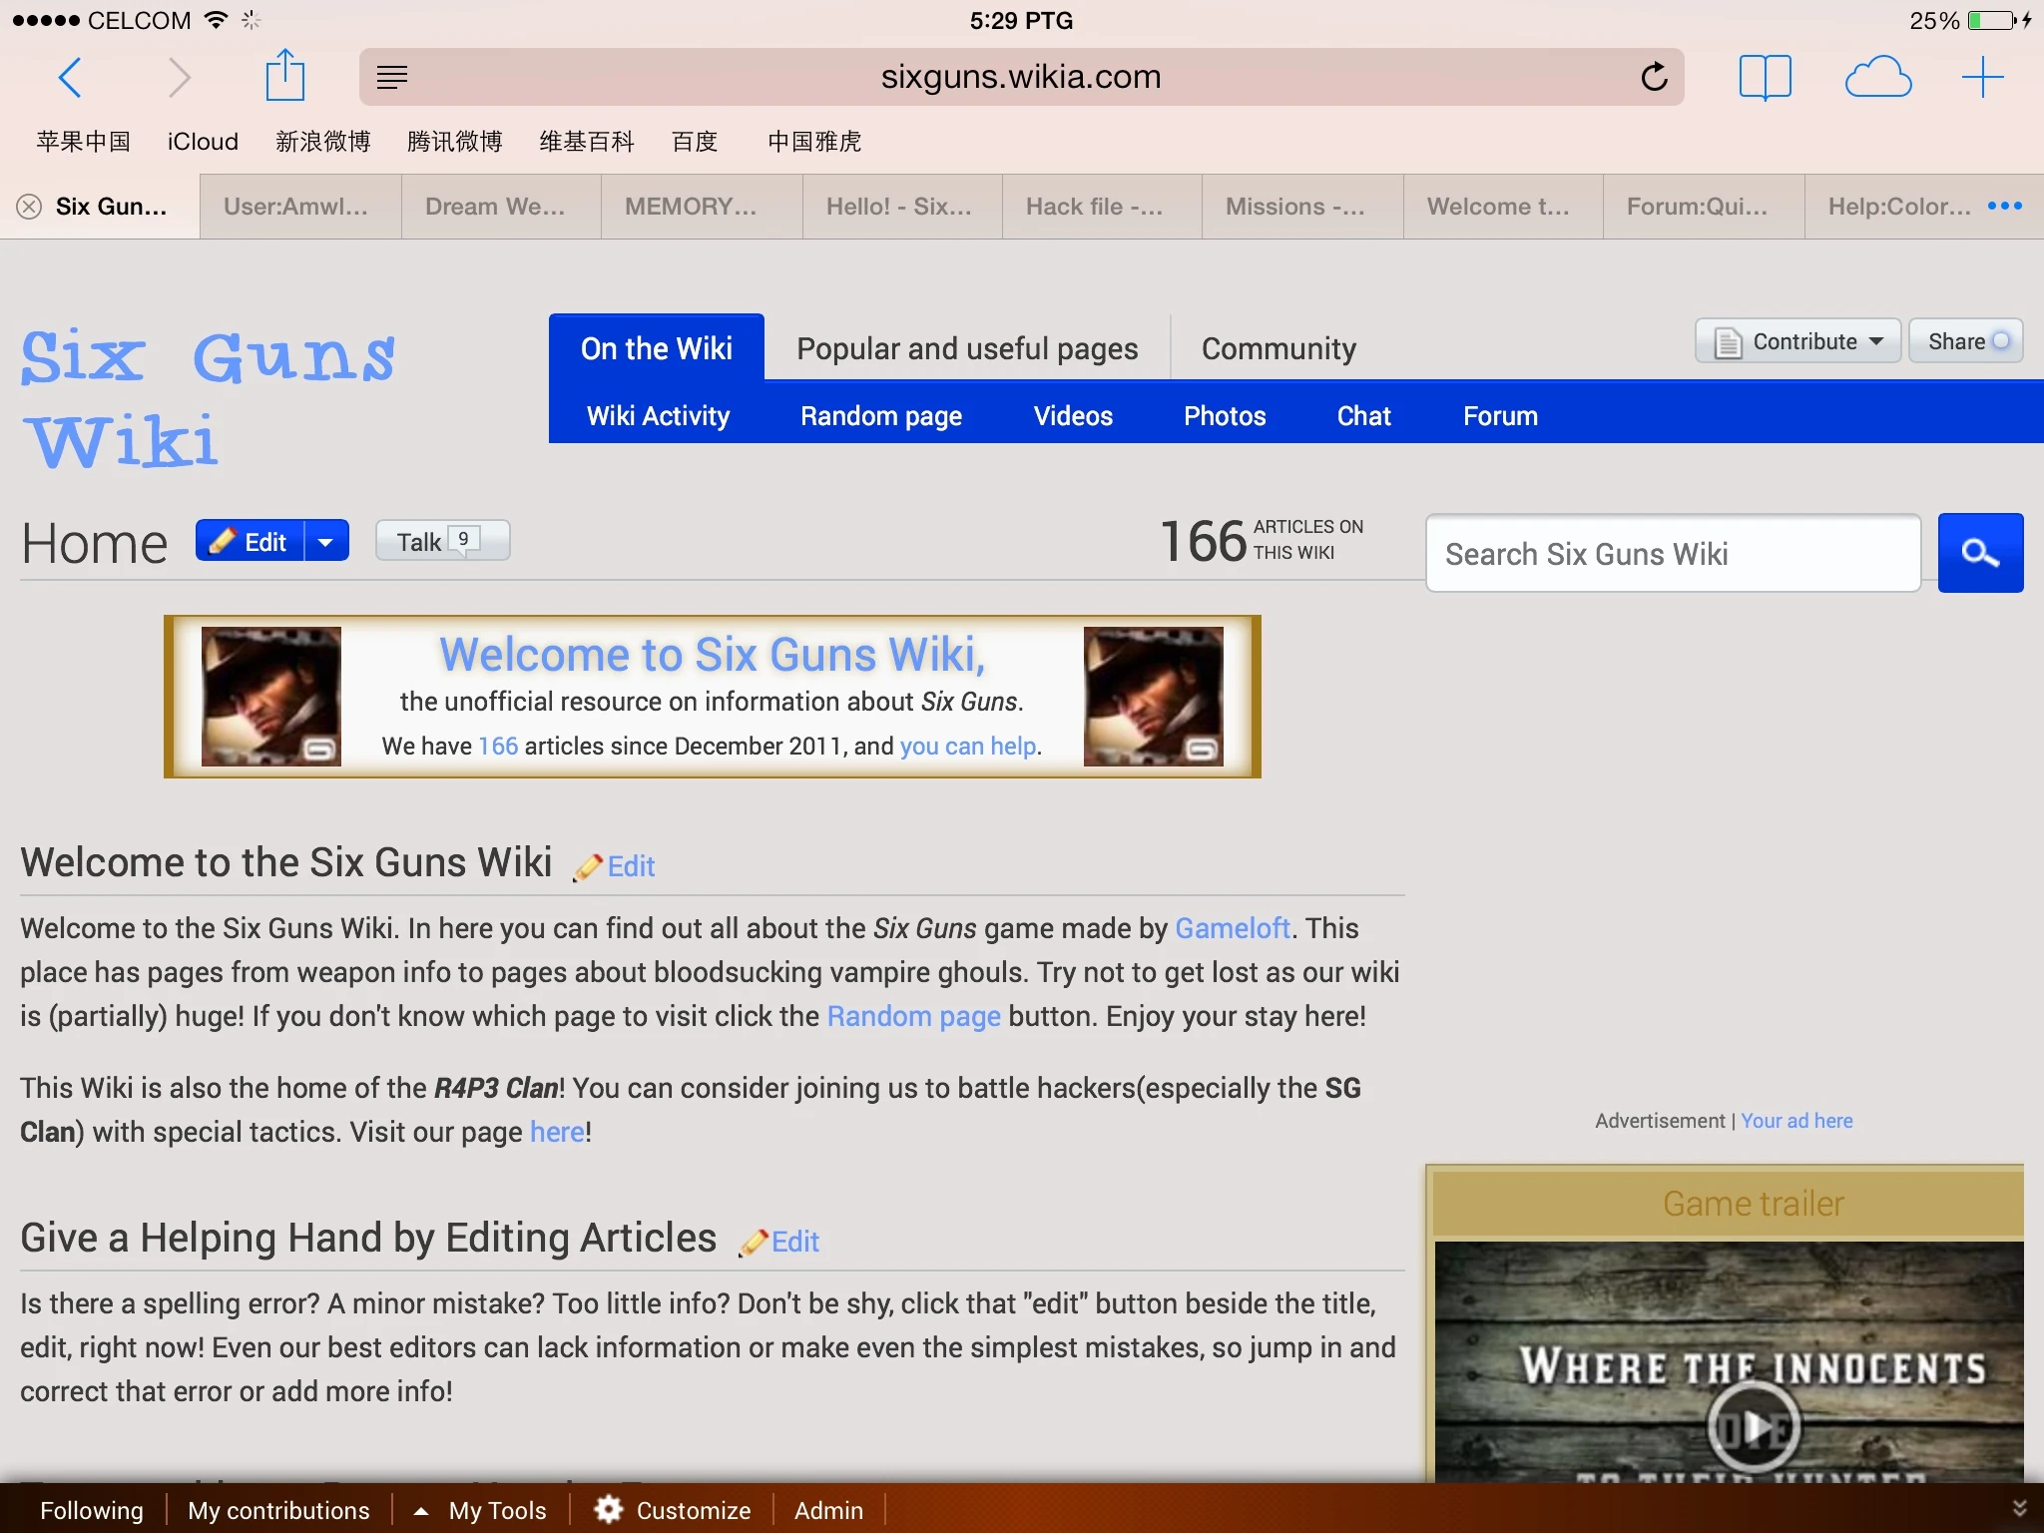
Task: Focus the Search Six Guns Wiki field
Action: (1673, 554)
